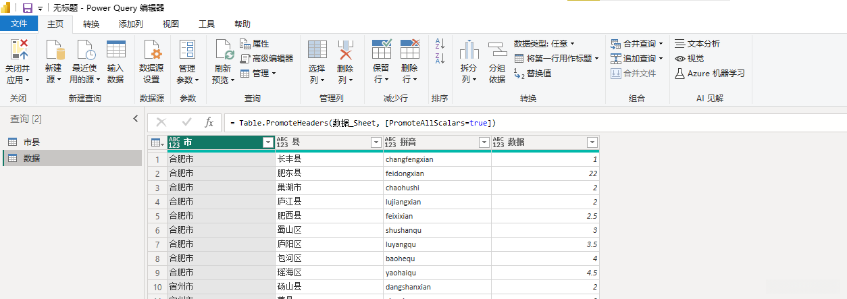Click the cell containing 庐江县
847x299 pixels.
pos(329,202)
